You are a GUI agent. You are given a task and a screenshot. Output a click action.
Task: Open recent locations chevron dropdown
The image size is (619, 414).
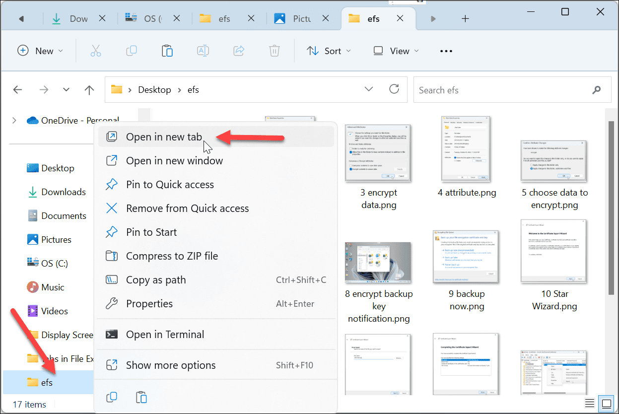(x=67, y=90)
